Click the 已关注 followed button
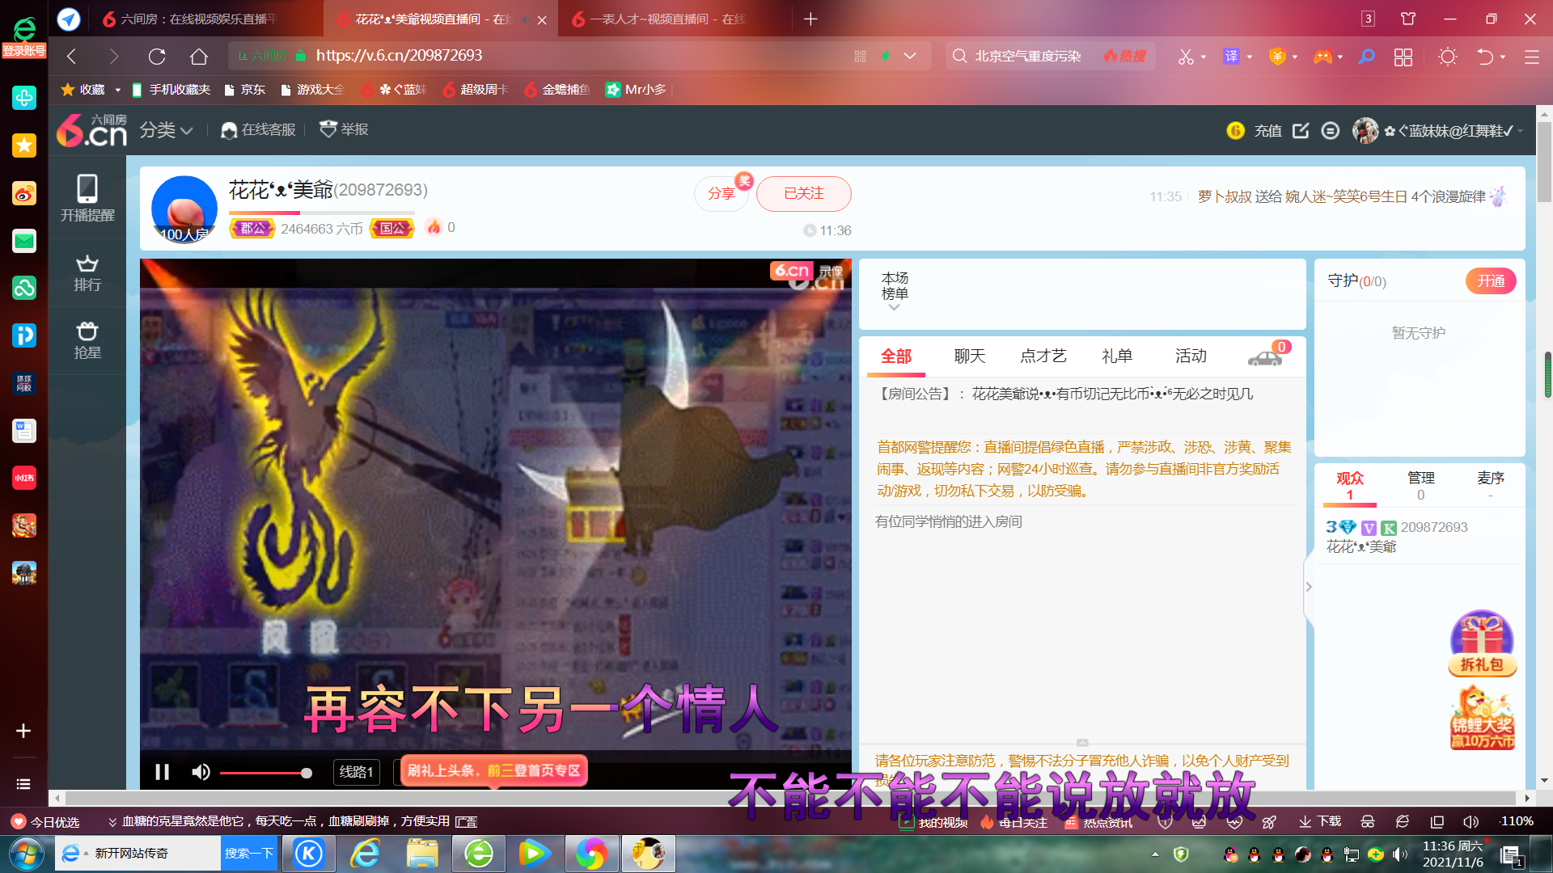Image resolution: width=1553 pixels, height=873 pixels. click(804, 194)
